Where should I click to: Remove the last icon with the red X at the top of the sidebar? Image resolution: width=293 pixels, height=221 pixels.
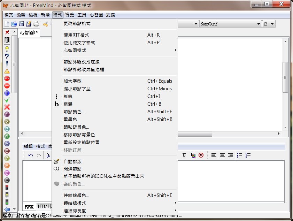tap(7, 32)
